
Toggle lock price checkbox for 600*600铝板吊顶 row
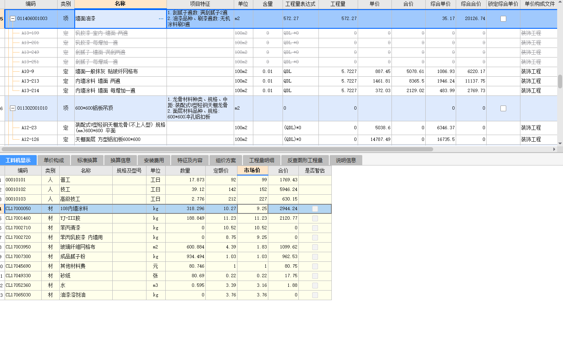pos(503,108)
